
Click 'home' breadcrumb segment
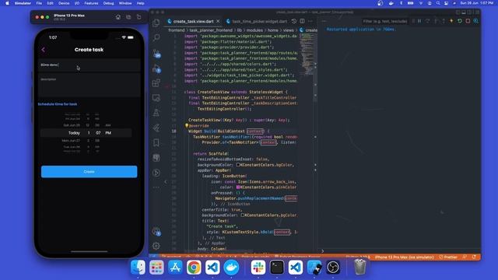coord(272,30)
